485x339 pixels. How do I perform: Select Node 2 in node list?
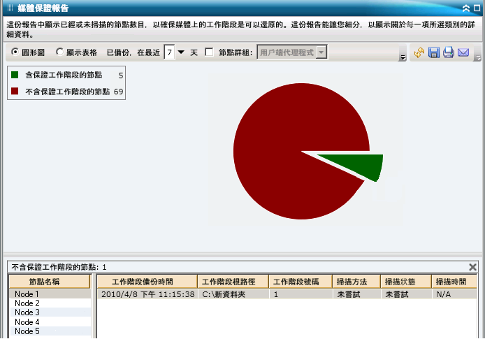(x=50, y=303)
